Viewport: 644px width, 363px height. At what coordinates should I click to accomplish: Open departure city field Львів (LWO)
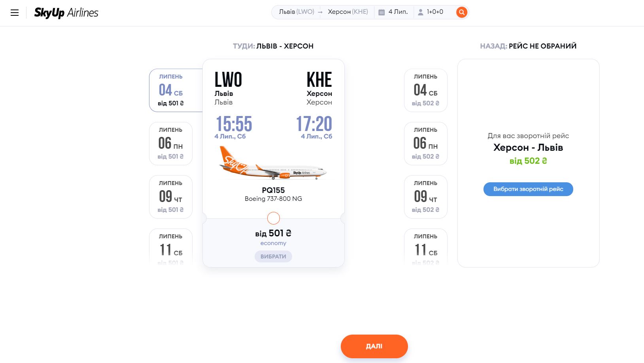click(x=296, y=12)
